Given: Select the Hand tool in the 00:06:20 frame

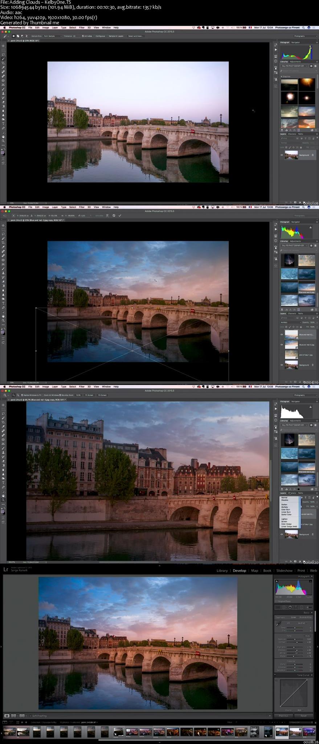Looking at the screenshot, I should point(3,496).
